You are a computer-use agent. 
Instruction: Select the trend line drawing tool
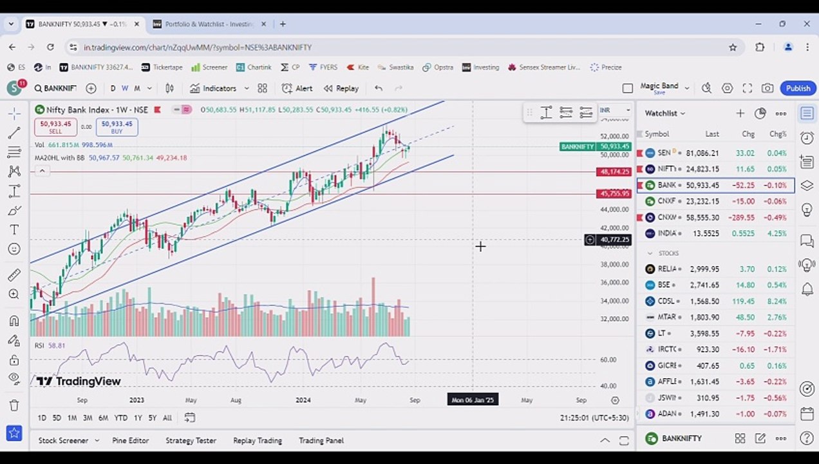[14, 133]
